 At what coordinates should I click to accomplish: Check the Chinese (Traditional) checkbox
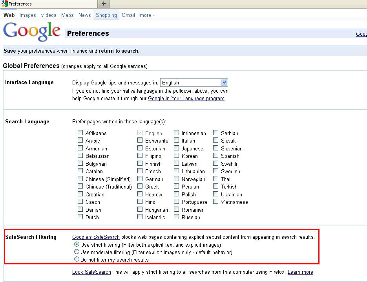click(x=80, y=186)
